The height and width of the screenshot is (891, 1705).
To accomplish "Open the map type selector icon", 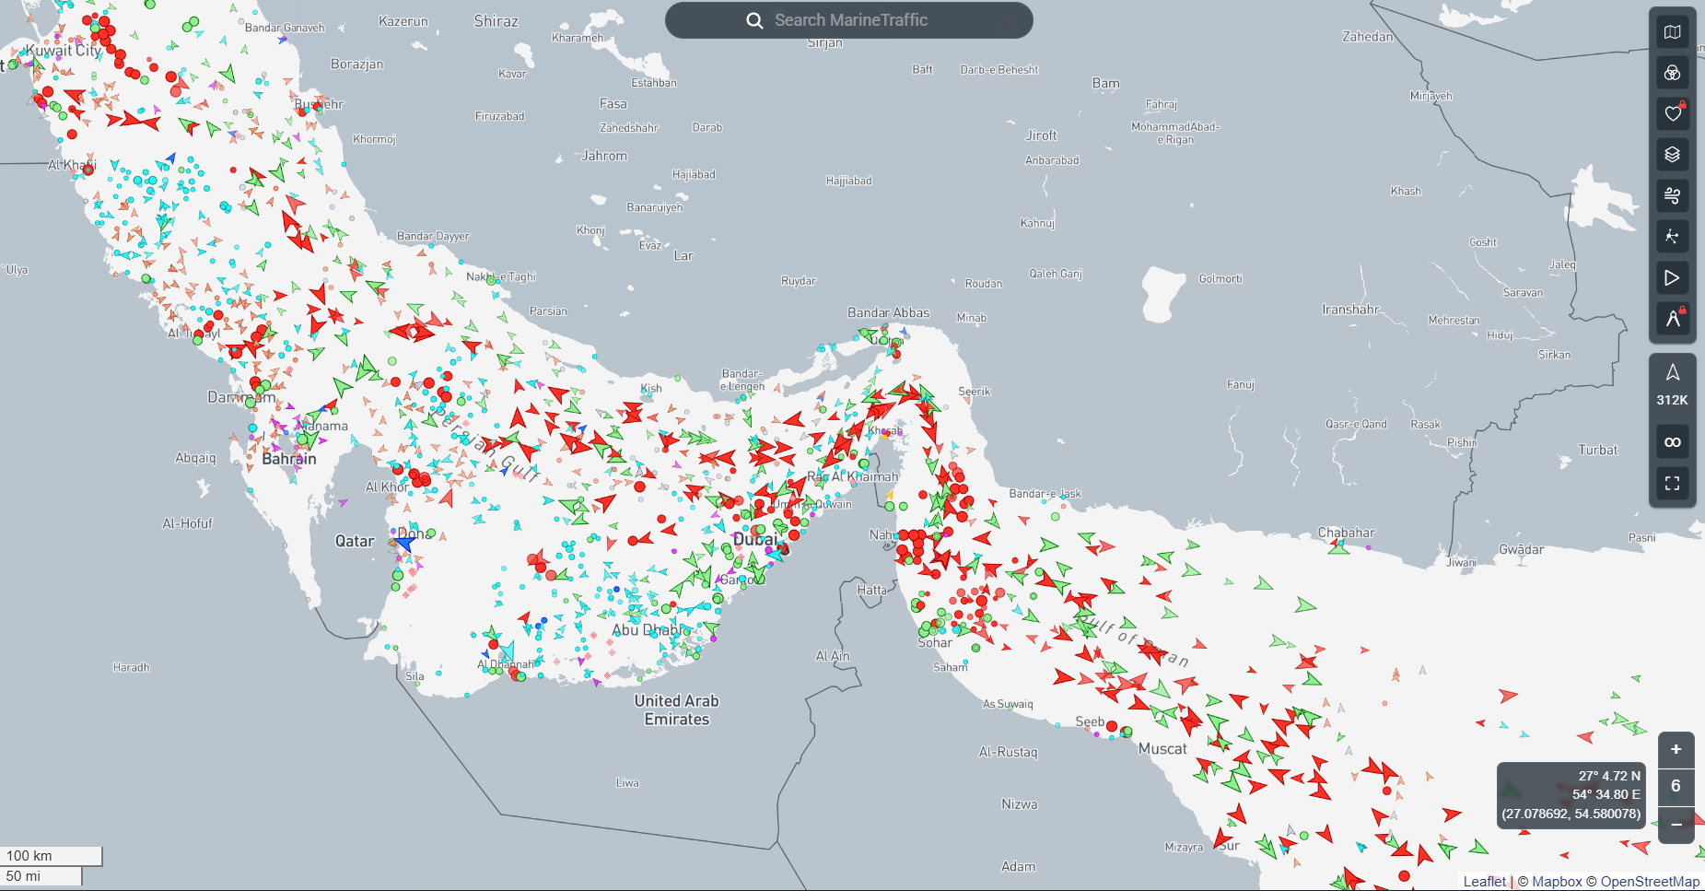I will (1672, 32).
